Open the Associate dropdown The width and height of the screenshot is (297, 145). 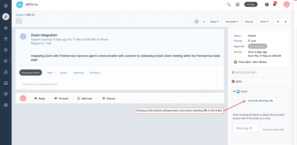pos(232,21)
